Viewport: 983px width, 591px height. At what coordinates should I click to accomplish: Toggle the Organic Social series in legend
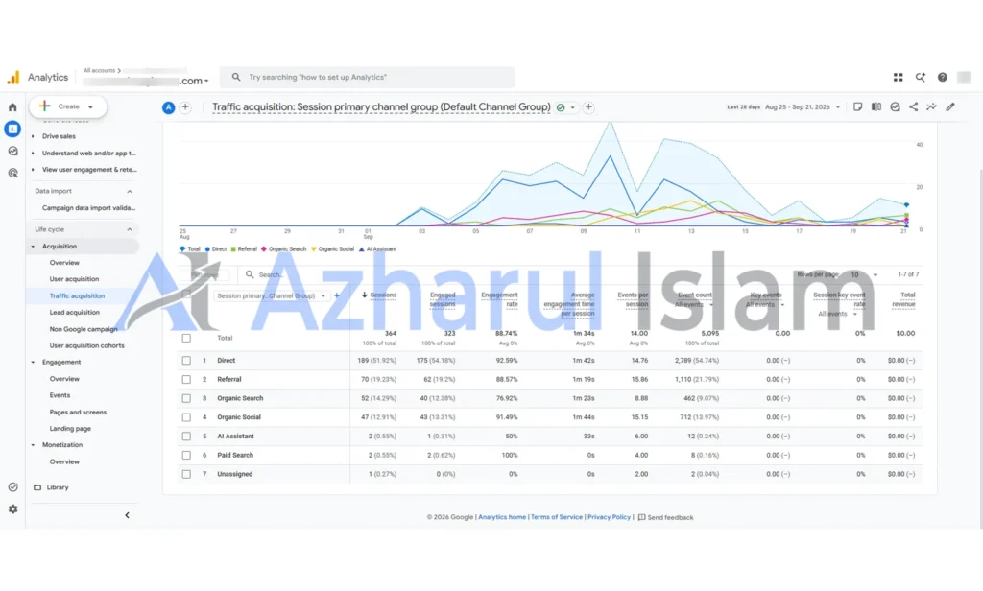(x=332, y=249)
